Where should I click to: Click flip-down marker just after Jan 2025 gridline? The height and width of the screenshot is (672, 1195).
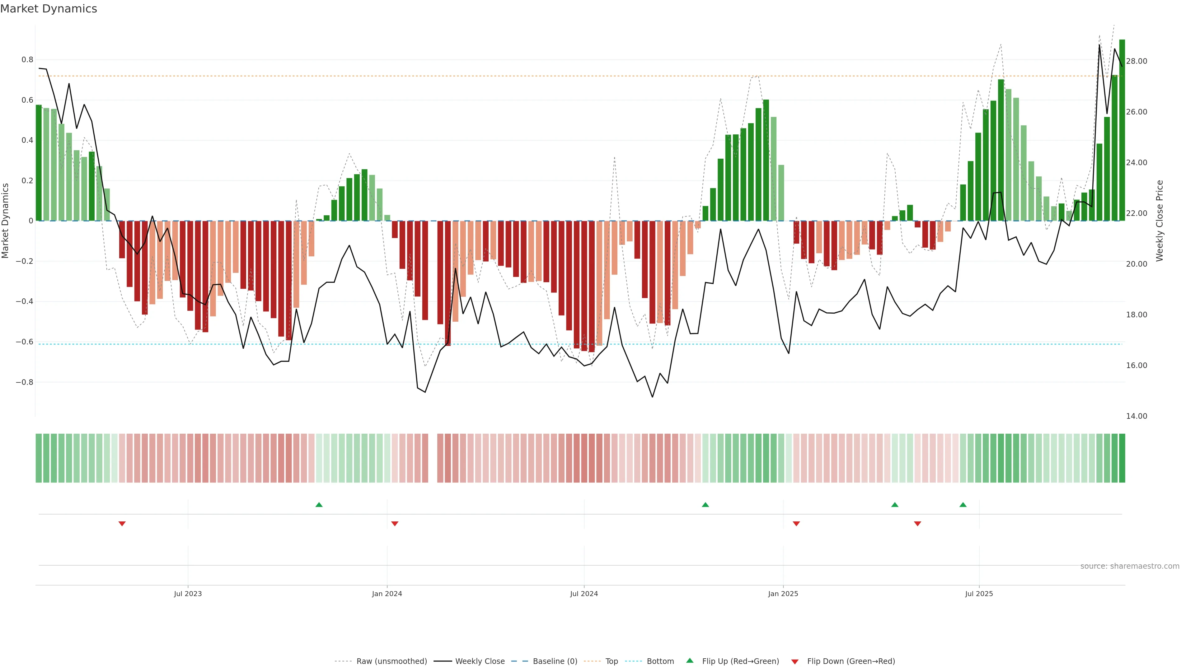point(797,524)
